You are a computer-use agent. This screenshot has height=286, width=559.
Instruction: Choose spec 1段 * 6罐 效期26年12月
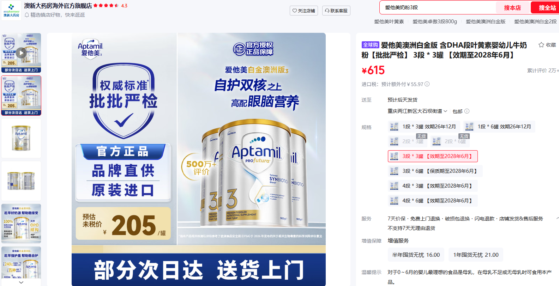pos(499,127)
